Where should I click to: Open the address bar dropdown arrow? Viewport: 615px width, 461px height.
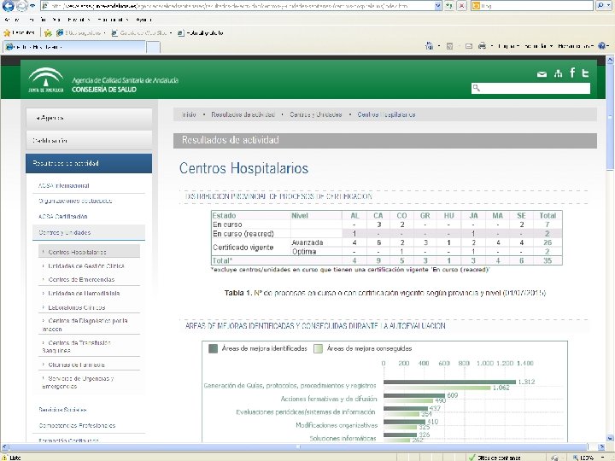pyautogui.click(x=438, y=6)
